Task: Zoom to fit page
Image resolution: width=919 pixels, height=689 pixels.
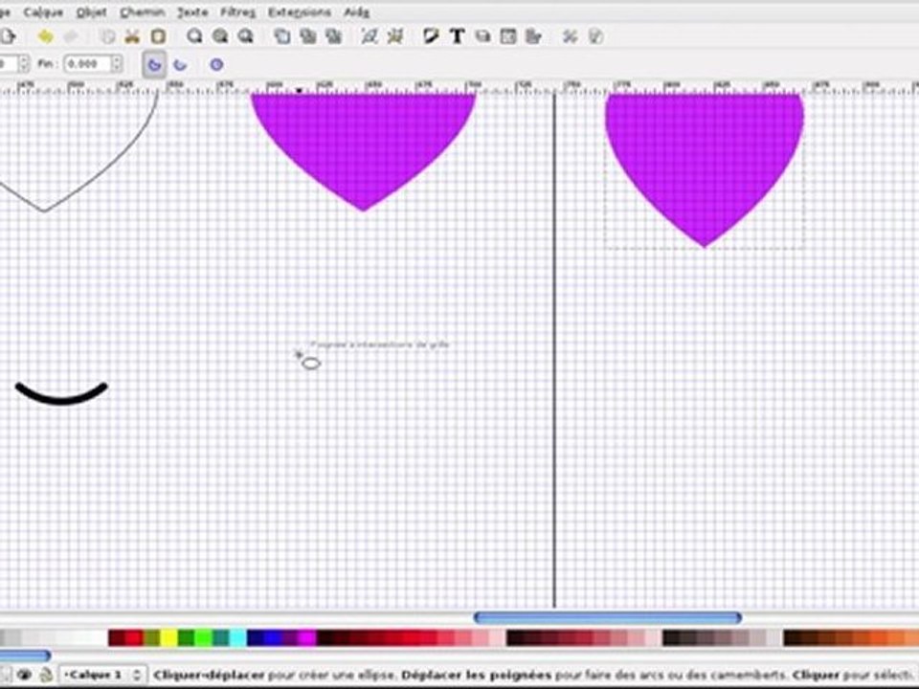Action: [x=246, y=37]
